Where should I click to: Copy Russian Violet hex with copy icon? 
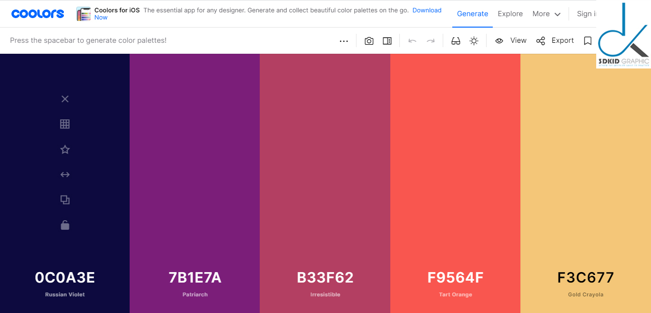coord(65,200)
